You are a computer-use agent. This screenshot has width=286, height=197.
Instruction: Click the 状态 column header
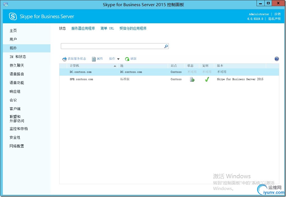(192, 66)
